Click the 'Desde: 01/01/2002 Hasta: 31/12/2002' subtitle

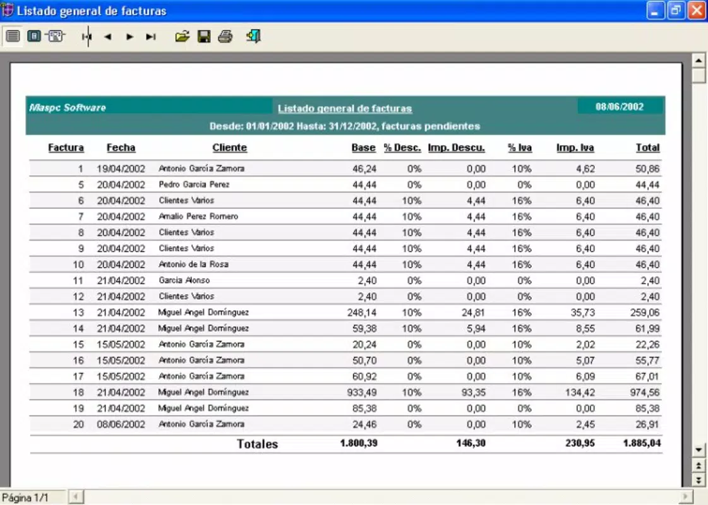(x=344, y=126)
